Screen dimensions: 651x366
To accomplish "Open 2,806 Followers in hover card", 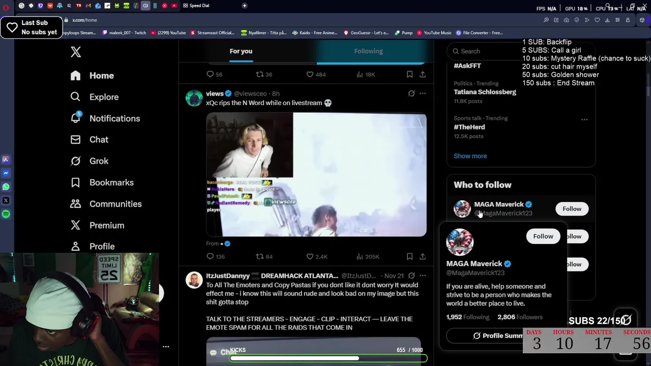I will point(520,317).
